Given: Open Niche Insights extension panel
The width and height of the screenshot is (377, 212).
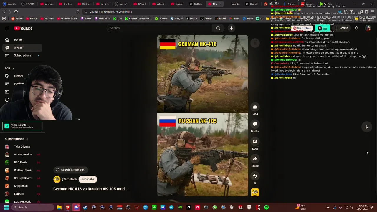Looking at the screenshot, I should [x=22, y=126].
